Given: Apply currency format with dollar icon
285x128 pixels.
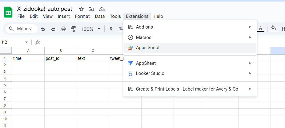Looking at the screenshot, I should pyautogui.click(x=110, y=29).
